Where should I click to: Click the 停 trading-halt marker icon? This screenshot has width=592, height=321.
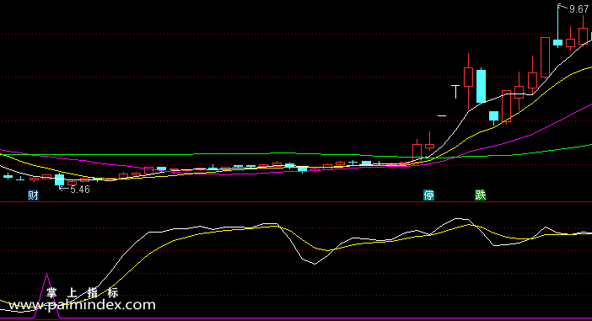tap(428, 195)
